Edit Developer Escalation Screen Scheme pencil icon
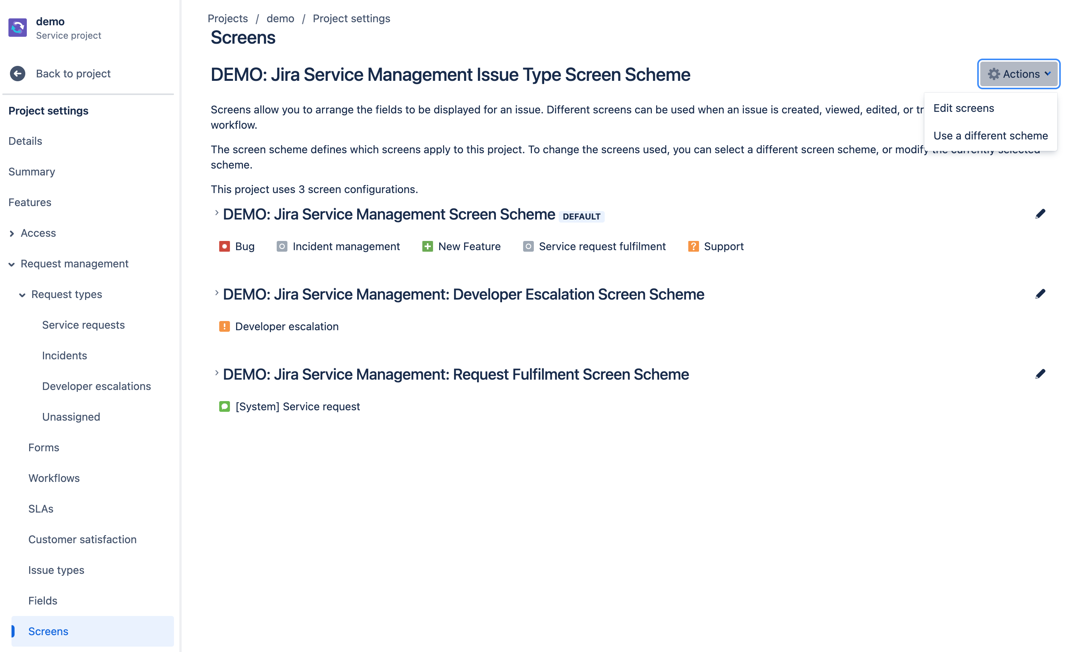The width and height of the screenshot is (1083, 652). tap(1040, 294)
